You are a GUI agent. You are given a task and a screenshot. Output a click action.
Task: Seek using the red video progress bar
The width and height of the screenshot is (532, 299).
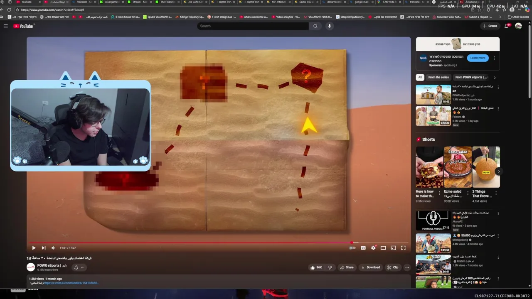tap(219, 243)
